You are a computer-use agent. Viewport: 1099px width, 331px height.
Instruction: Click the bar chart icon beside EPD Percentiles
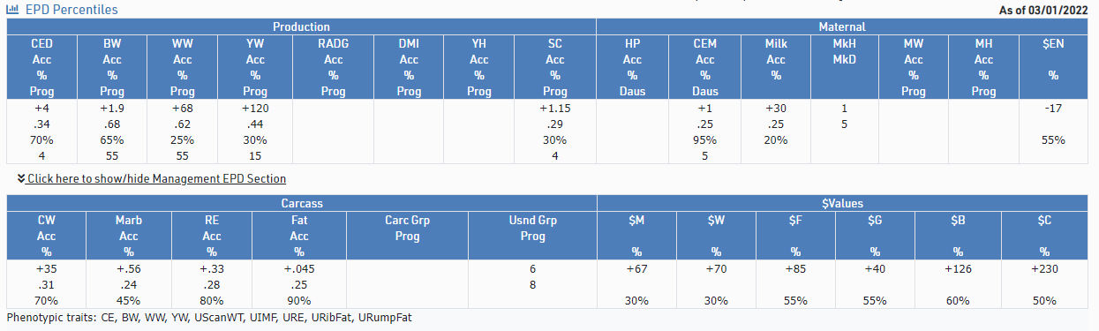13,9
